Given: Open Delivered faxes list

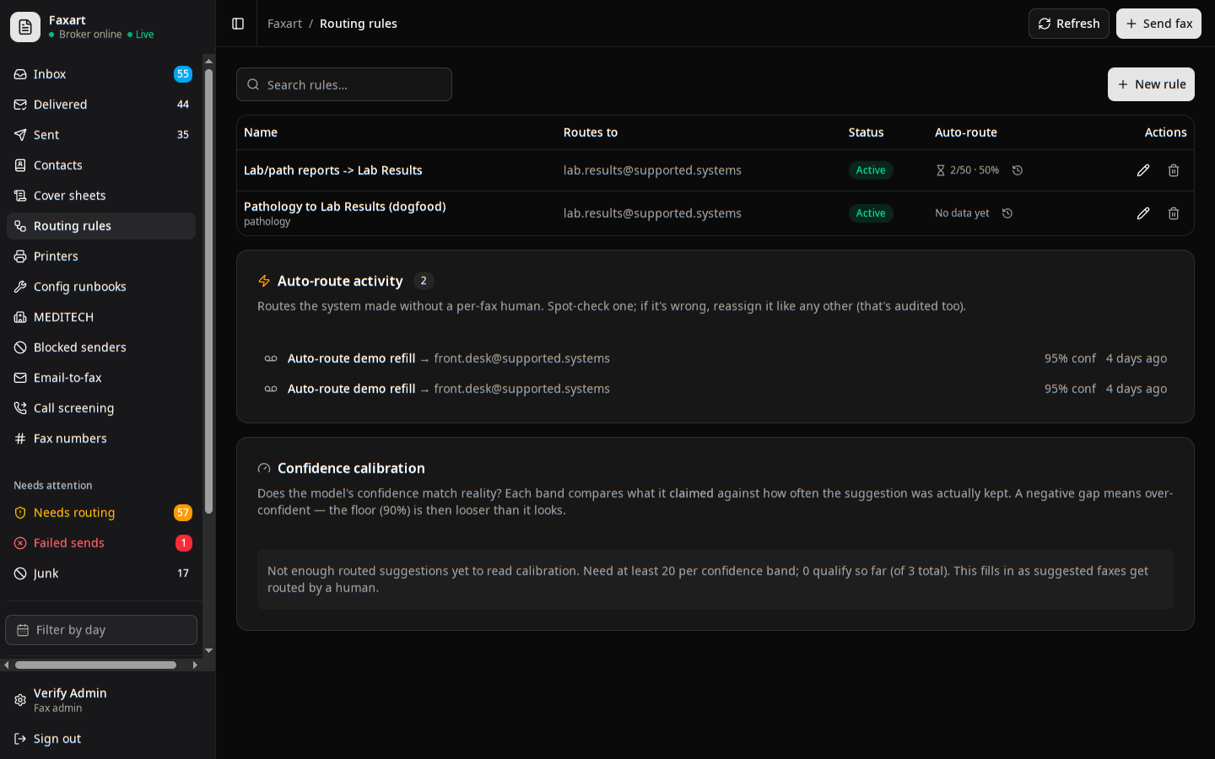Looking at the screenshot, I should [x=101, y=105].
